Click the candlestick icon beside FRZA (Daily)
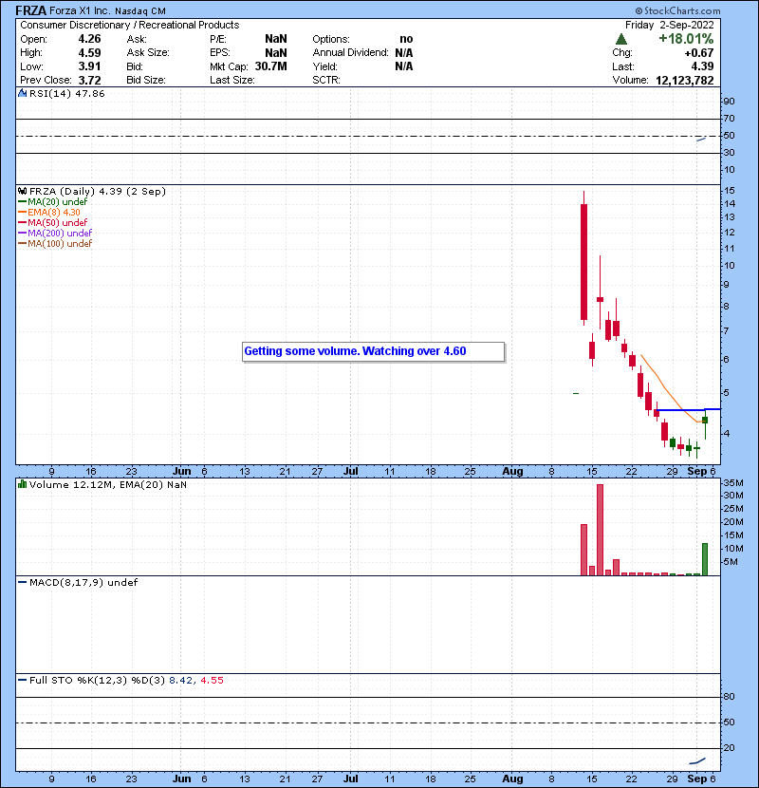 (x=22, y=191)
